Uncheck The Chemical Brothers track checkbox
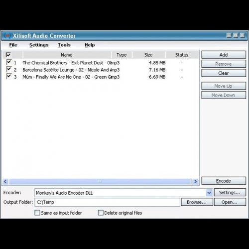249x249 pixels. (x=9, y=62)
